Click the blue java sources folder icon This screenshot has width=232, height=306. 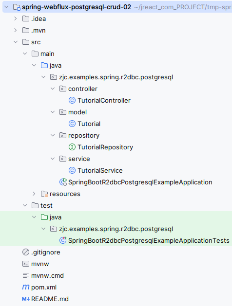(44, 65)
